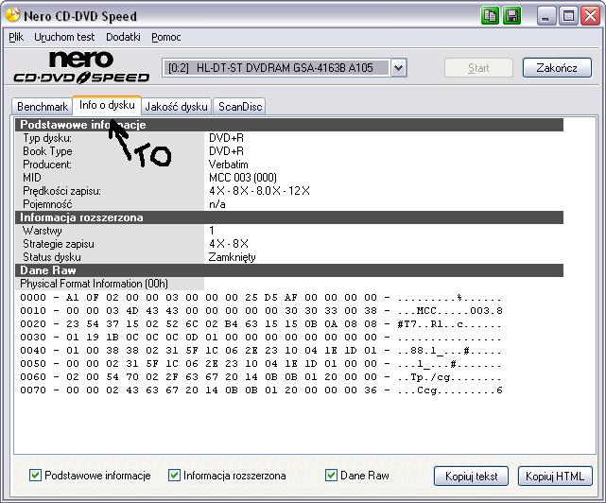The image size is (606, 503).
Task: Click the Nero disc icon in title bar
Action: tap(12, 15)
